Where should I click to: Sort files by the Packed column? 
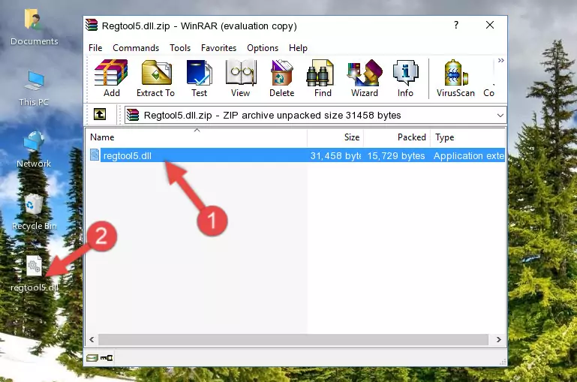pos(397,137)
